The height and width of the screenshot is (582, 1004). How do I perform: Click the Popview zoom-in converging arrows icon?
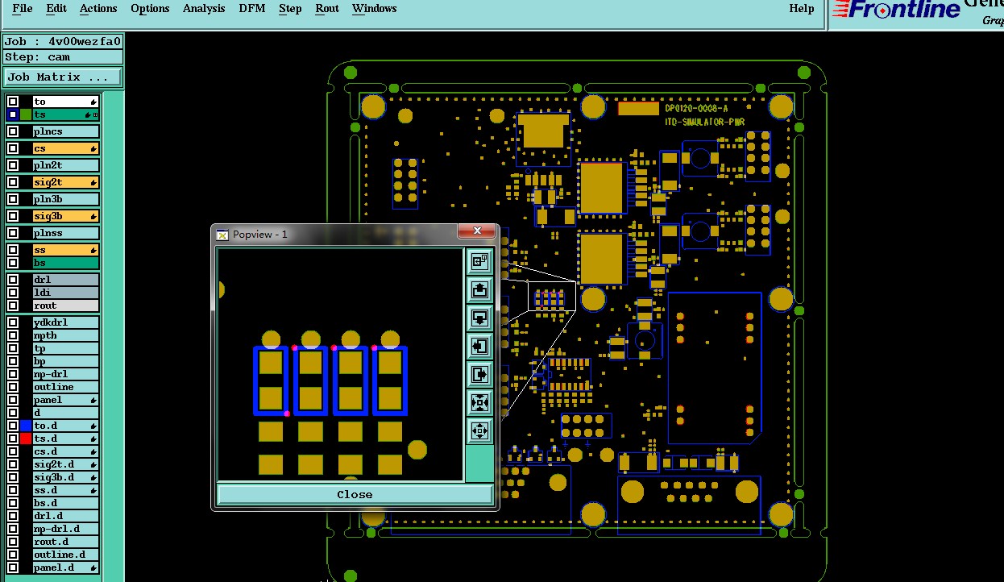[x=479, y=403]
